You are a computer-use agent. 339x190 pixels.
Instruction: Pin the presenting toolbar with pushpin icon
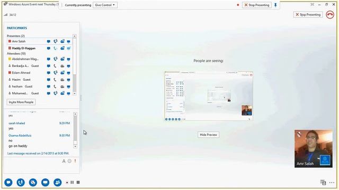pos(275,5)
